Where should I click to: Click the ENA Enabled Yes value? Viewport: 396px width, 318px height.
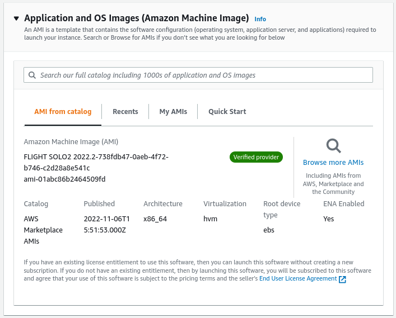click(x=329, y=219)
